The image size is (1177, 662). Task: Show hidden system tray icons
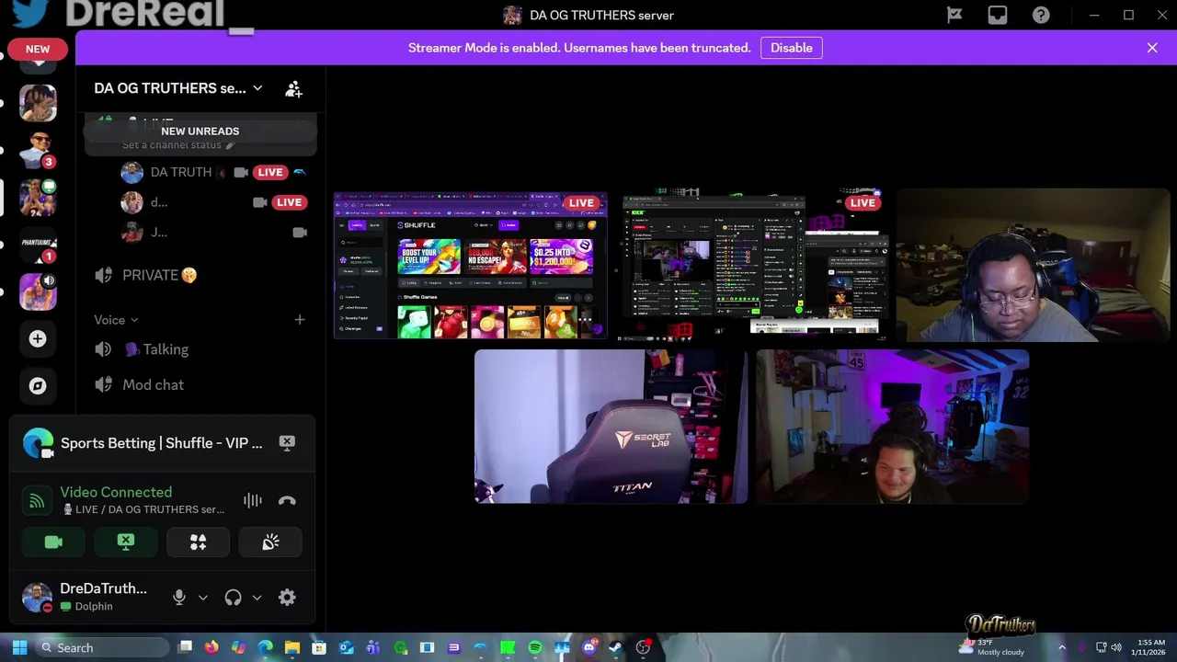pos(1062,648)
